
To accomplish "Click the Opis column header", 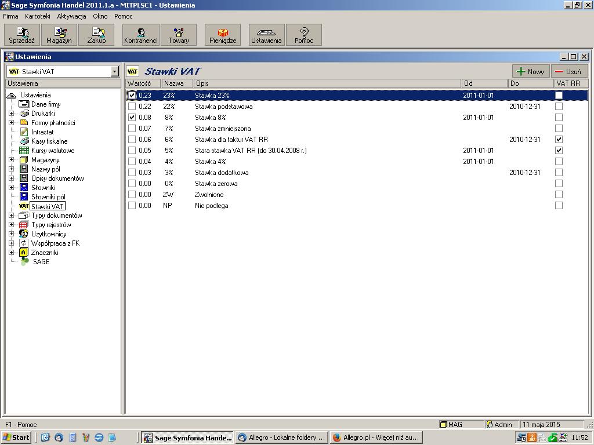I will (x=328, y=83).
